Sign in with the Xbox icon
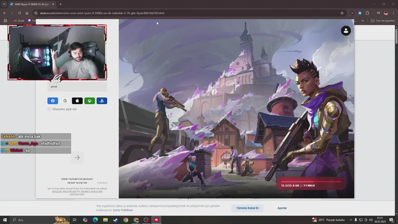Image resolution: width=398 pixels, height=224 pixels. point(90,101)
